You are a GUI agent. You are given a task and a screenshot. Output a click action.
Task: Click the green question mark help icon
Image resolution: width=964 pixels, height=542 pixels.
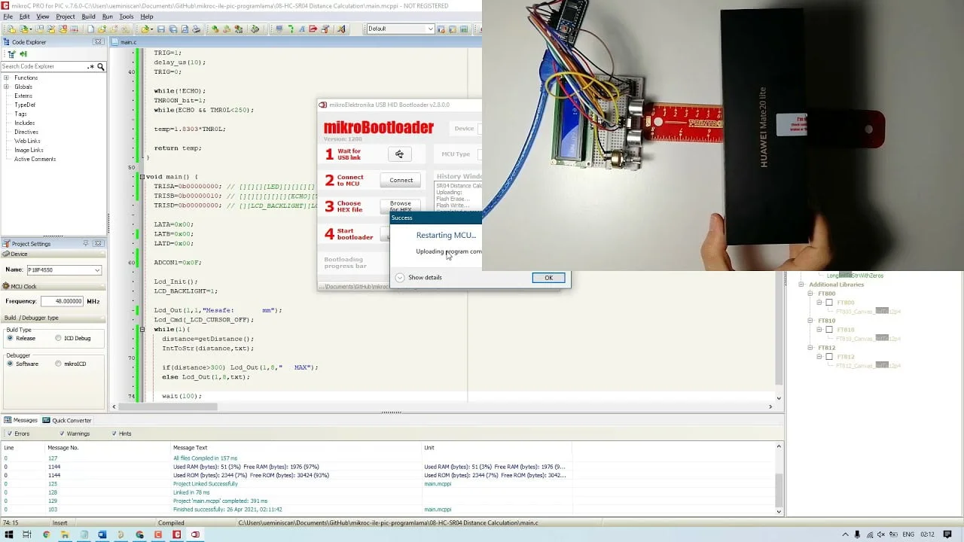tap(291, 29)
